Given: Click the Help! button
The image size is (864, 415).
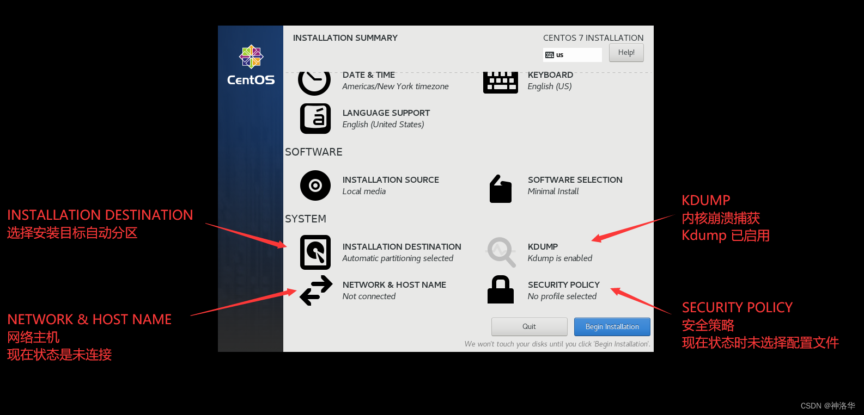Looking at the screenshot, I should click(626, 53).
